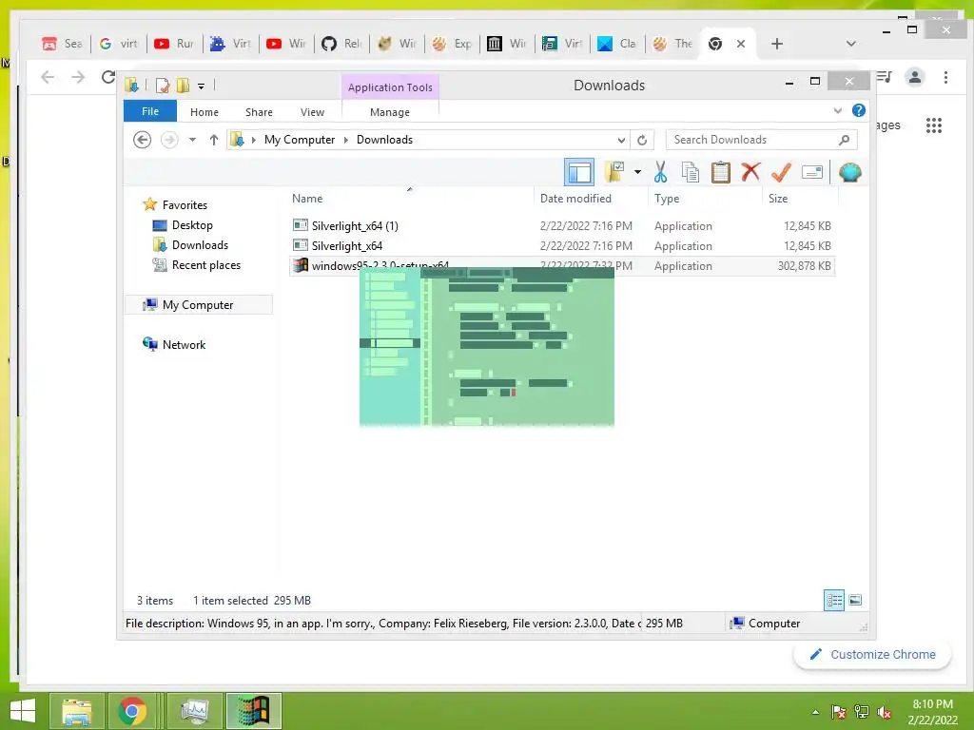The image size is (974, 730).
Task: Click the Search Downloads field
Action: (x=761, y=140)
